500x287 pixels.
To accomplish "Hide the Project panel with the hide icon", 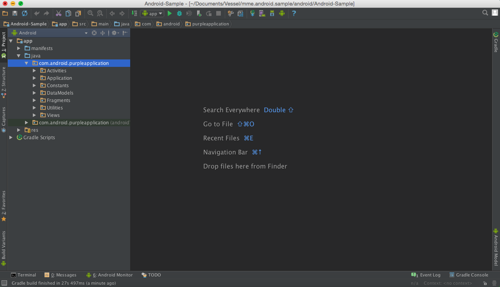I will (x=125, y=33).
